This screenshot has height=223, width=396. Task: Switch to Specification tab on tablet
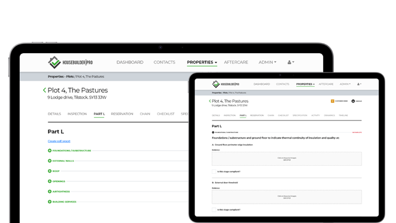point(300,115)
